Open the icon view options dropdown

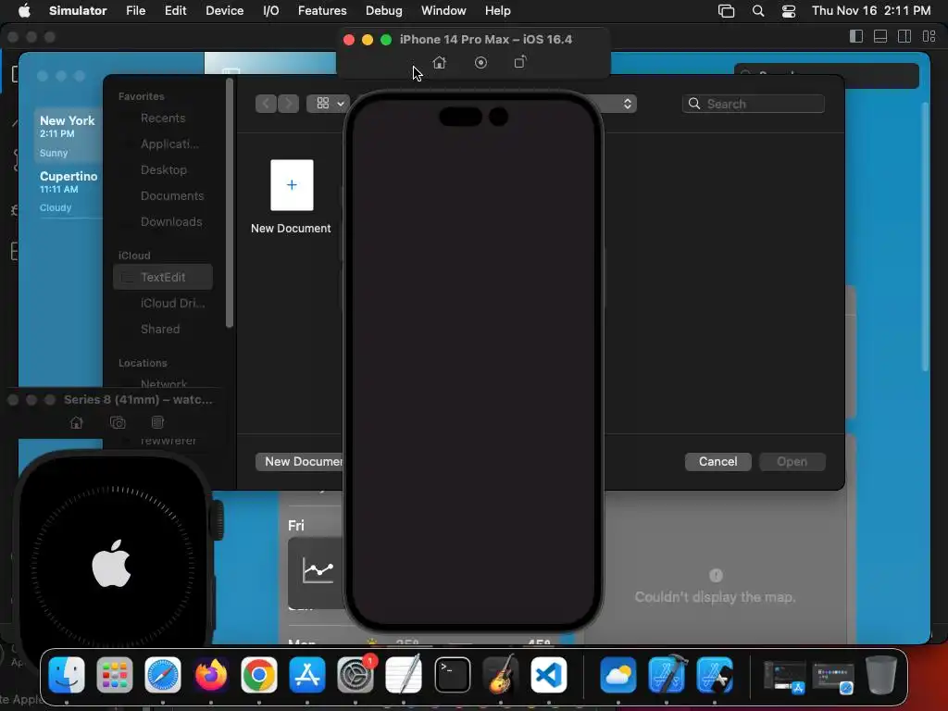tap(329, 104)
